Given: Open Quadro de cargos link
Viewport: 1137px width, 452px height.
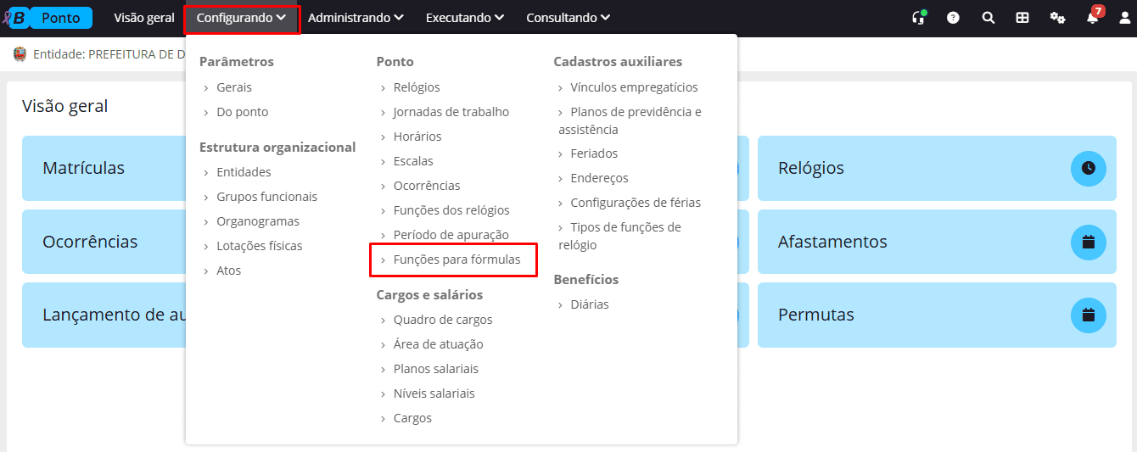Looking at the screenshot, I should point(442,320).
